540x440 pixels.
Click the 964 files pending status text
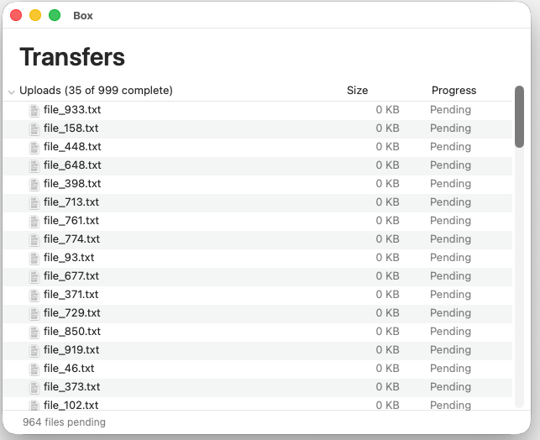click(x=64, y=422)
